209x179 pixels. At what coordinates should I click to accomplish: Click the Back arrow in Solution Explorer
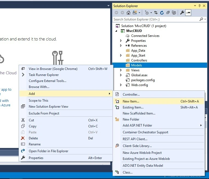pyautogui.click(x=116, y=13)
